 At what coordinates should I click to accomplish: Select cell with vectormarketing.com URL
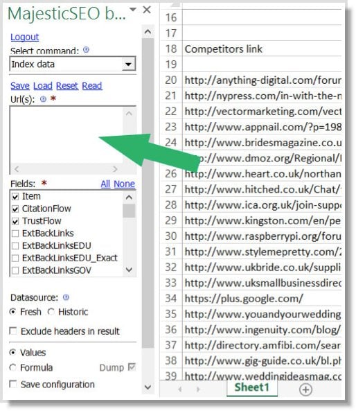click(262, 112)
